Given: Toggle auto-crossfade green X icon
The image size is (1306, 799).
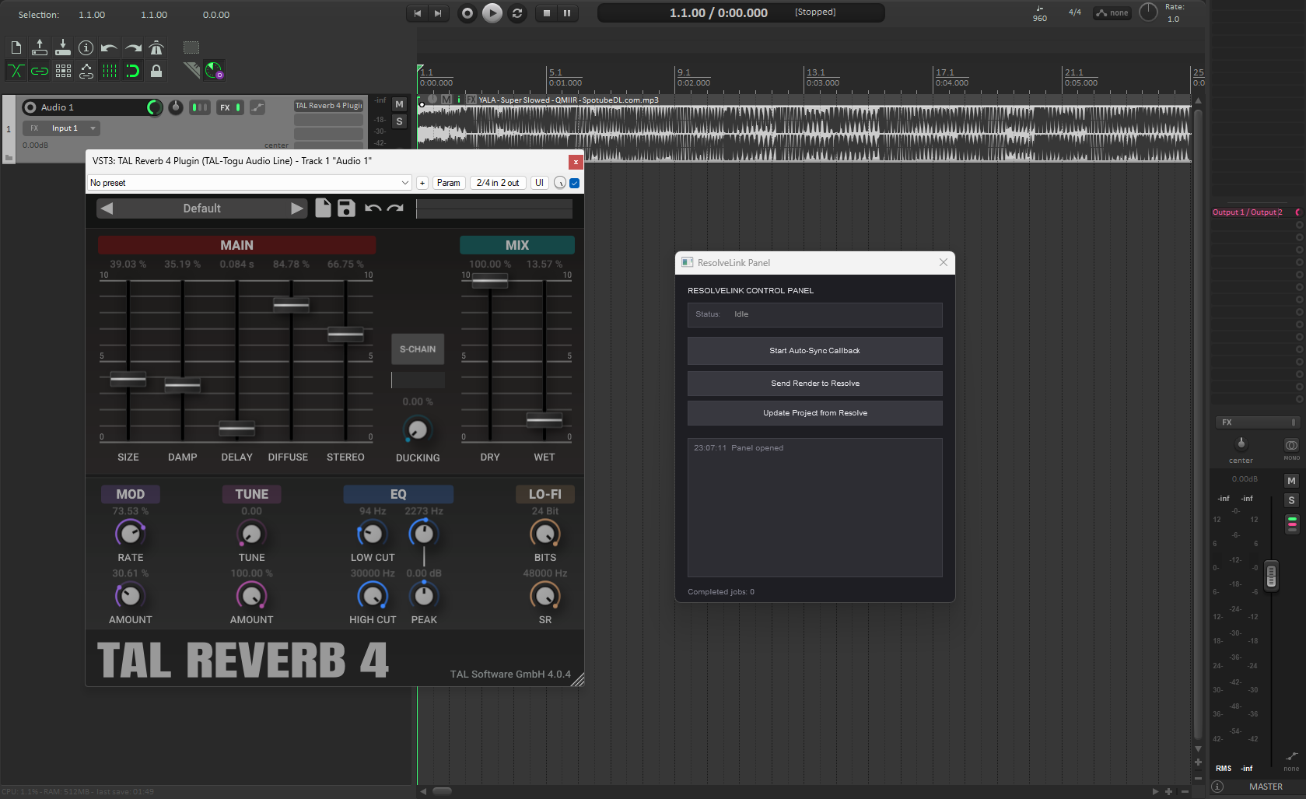Looking at the screenshot, I should click(16, 71).
